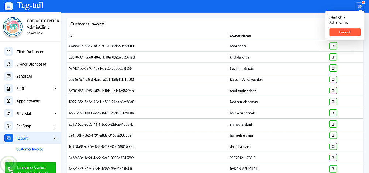This screenshot has width=369, height=173.
Task: Open invoice icon for daniel alasaaf
Action: (x=333, y=146)
